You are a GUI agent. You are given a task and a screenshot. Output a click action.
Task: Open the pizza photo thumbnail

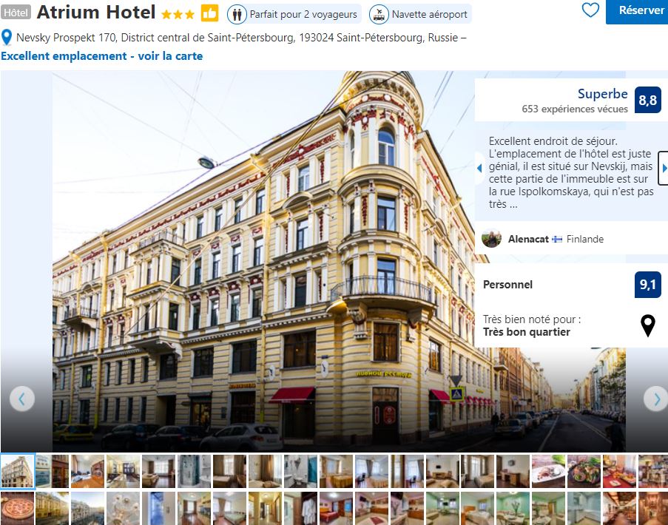(17, 509)
